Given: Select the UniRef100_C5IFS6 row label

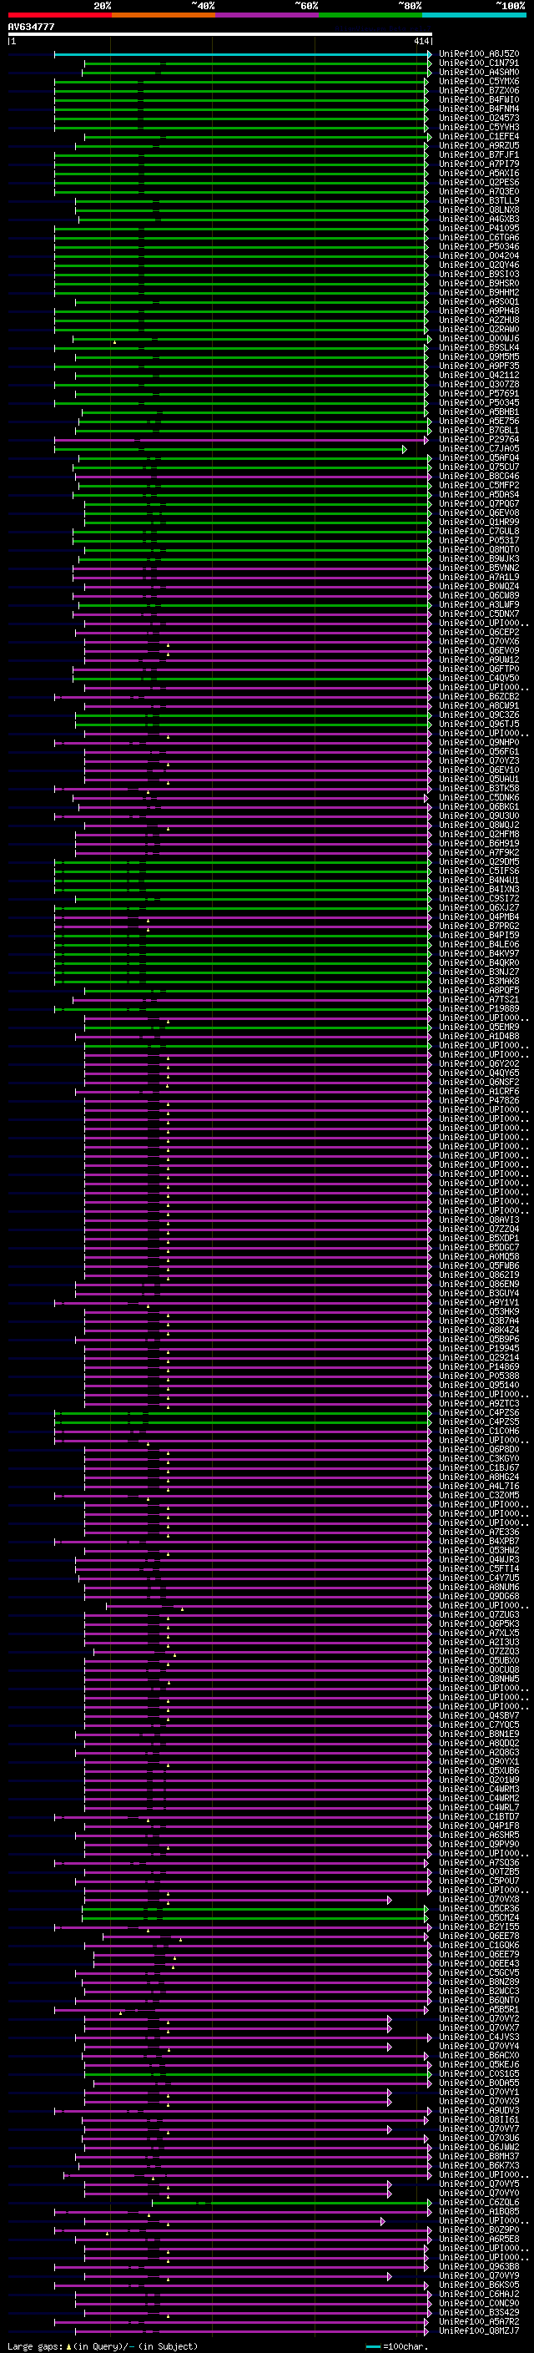Looking at the screenshot, I should pyautogui.click(x=479, y=871).
